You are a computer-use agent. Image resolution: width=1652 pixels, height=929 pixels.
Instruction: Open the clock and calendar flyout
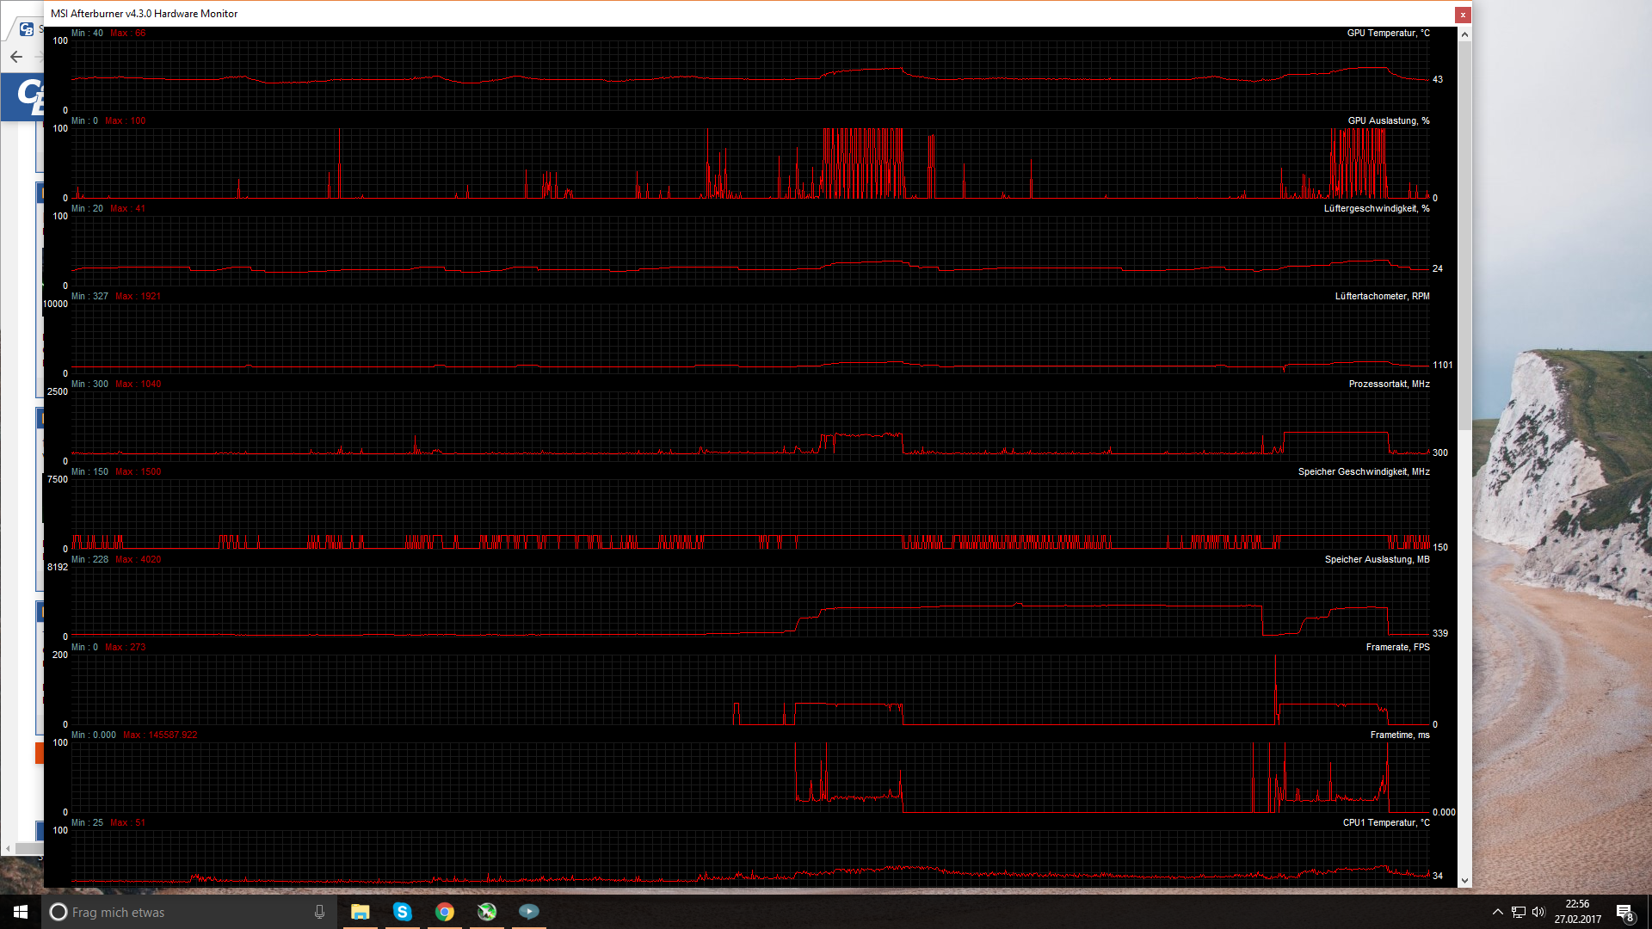(1577, 912)
